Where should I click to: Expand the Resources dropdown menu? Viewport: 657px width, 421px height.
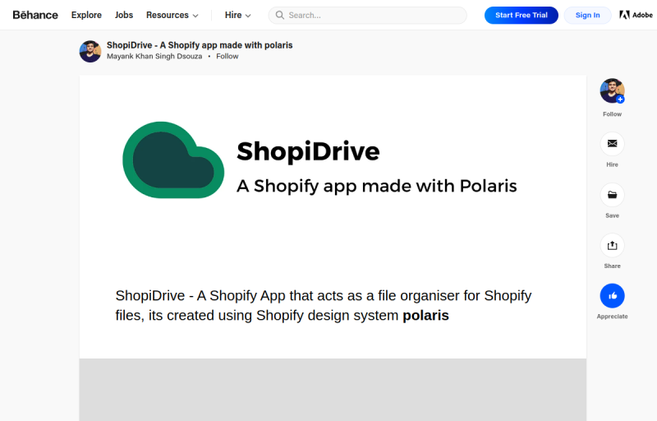[172, 15]
